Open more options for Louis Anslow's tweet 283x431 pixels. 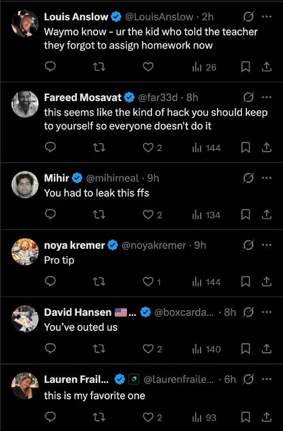coord(266,17)
